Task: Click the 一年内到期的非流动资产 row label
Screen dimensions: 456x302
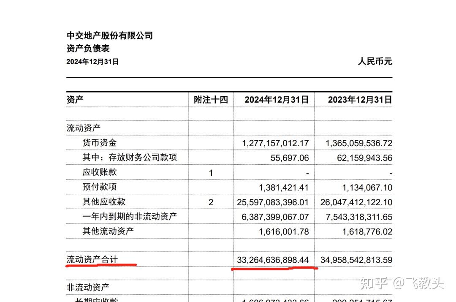Action: (x=130, y=216)
